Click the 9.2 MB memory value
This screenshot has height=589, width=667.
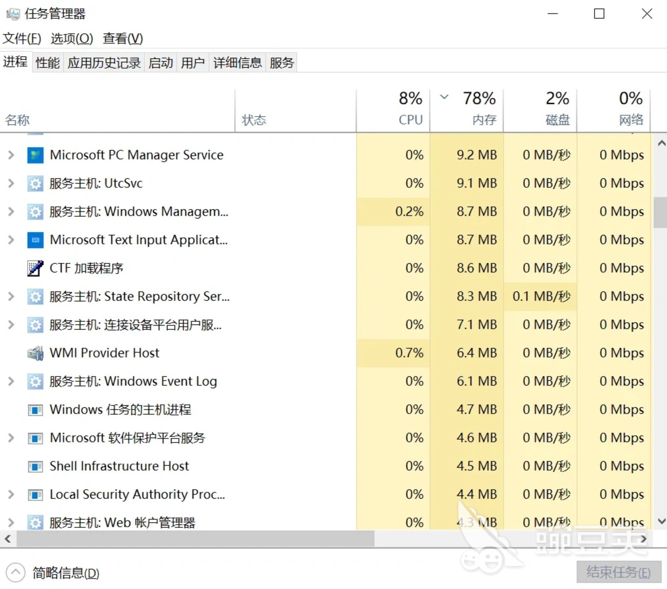tap(477, 155)
